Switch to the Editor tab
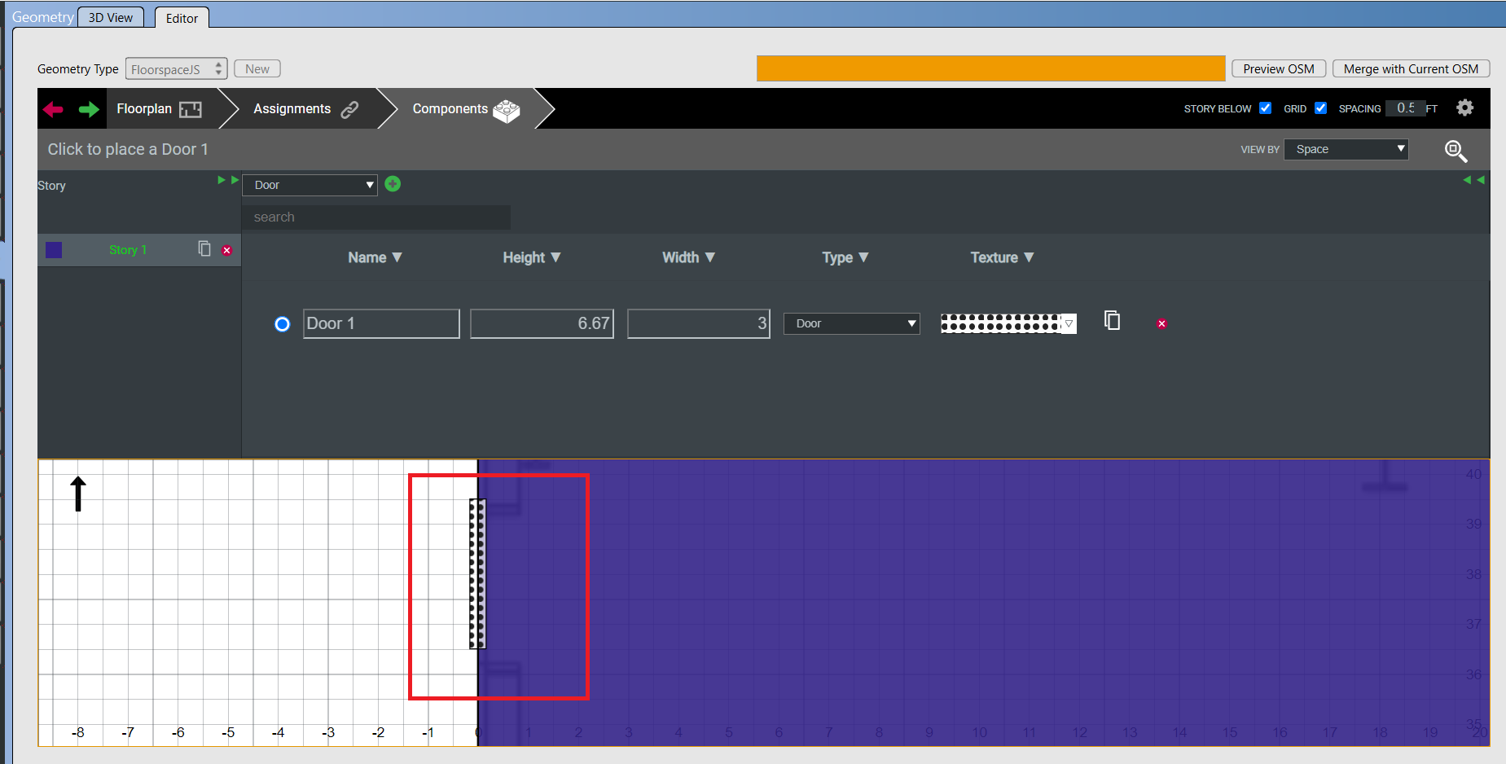The height and width of the screenshot is (764, 1506). (182, 18)
